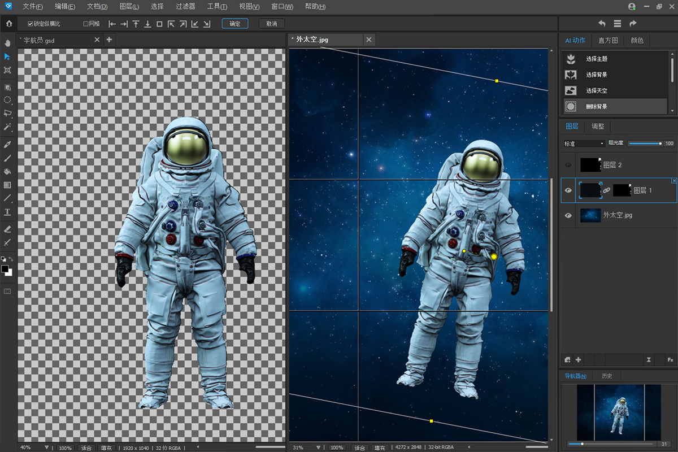The width and height of the screenshot is (678, 452).
Task: Click the 取消 button
Action: pyautogui.click(x=271, y=24)
